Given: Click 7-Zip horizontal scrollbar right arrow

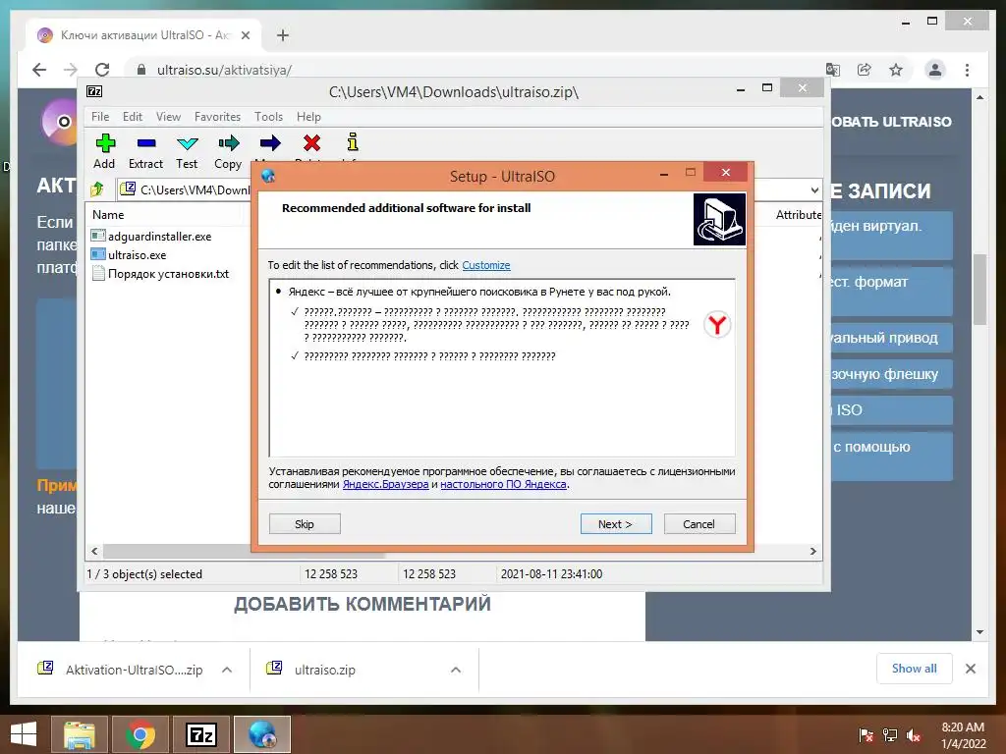Looking at the screenshot, I should pyautogui.click(x=812, y=552).
